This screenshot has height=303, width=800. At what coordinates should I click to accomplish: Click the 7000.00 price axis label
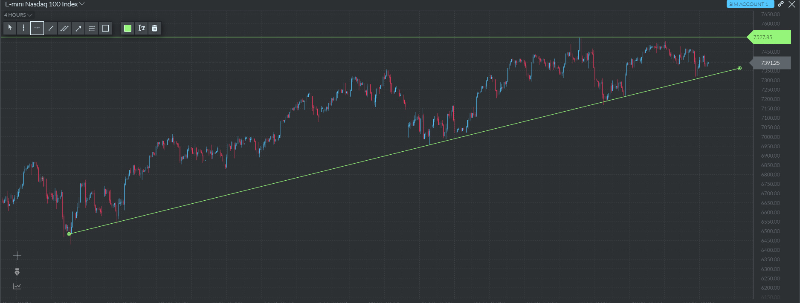[770, 137]
